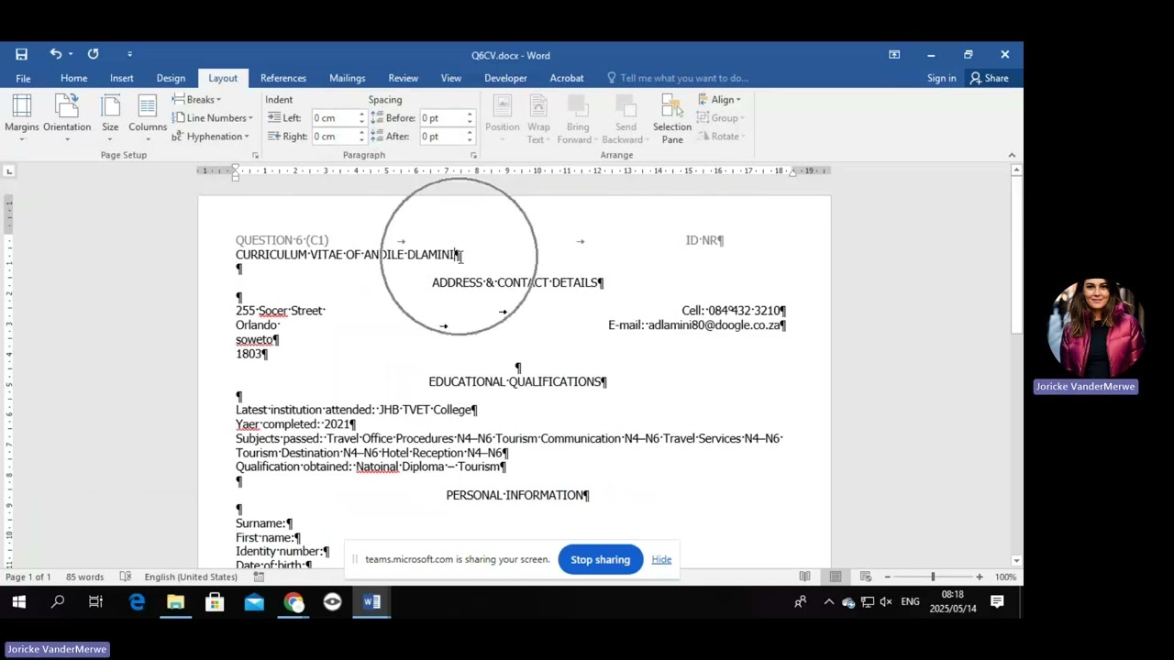Click the Bring Forward button
1174x660 pixels.
tap(578, 119)
